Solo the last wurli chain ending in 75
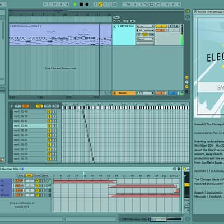Viewport: 224px width, 224px height. point(54,159)
